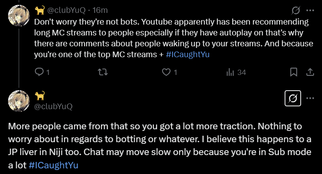Open the profile avatar on the 16m tweet

pos(19,15)
